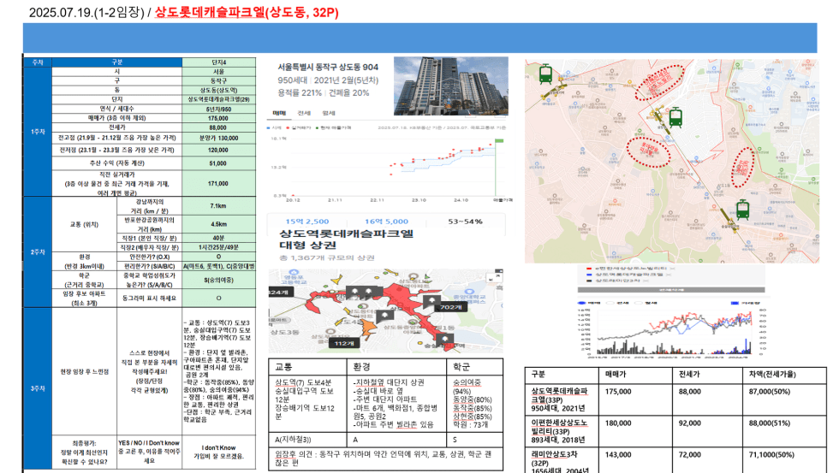The height and width of the screenshot is (473, 839).
Task: Click the green train icon inside the white map area
Action: point(675,117)
